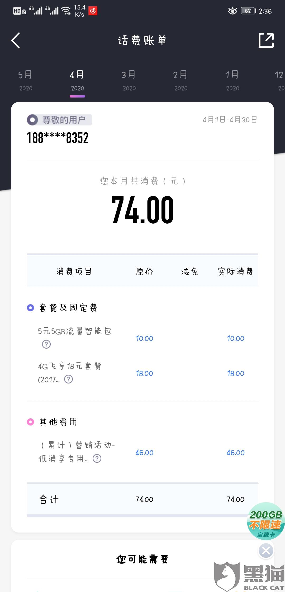Screen dimensions: 285x592
Task: Switch to the 5月 2020 tab
Action: pos(26,80)
